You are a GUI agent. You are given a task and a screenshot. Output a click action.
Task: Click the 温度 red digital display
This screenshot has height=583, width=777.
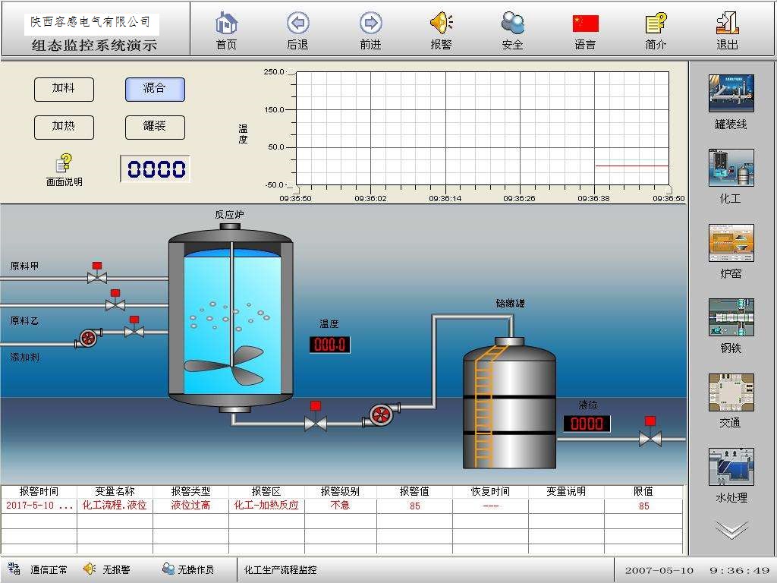(329, 345)
